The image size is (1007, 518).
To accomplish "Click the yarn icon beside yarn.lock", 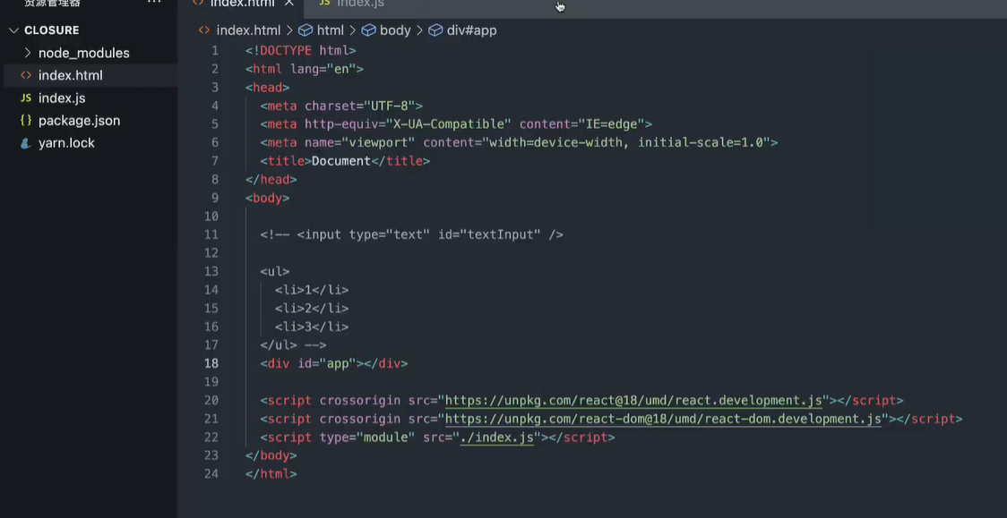I will click(26, 143).
